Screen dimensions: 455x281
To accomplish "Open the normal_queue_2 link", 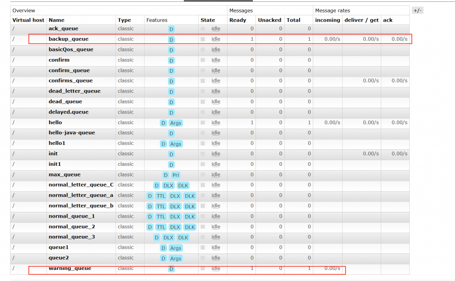I will [72, 226].
